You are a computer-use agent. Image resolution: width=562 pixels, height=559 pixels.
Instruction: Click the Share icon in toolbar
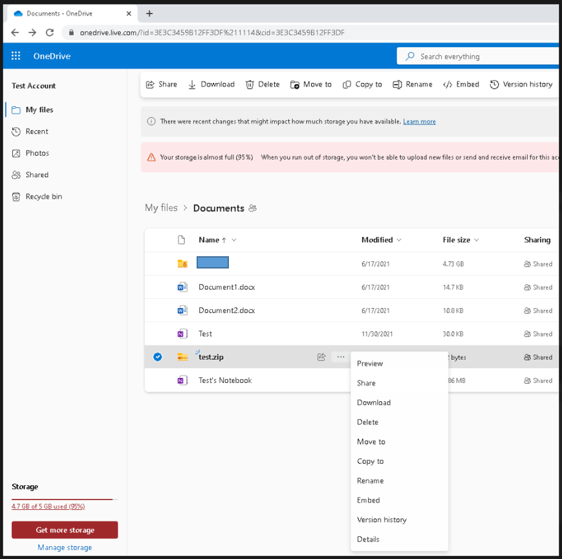(x=150, y=85)
